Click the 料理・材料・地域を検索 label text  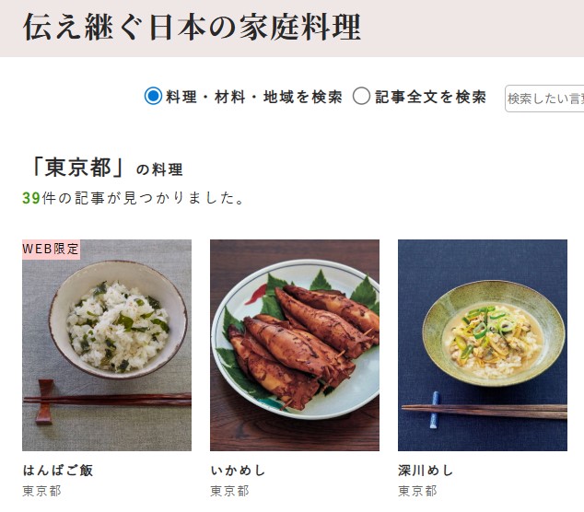pyautogui.click(x=254, y=97)
